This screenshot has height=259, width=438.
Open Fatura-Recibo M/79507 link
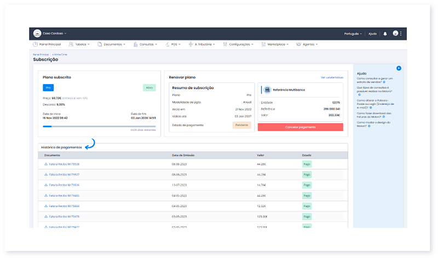point(64,175)
